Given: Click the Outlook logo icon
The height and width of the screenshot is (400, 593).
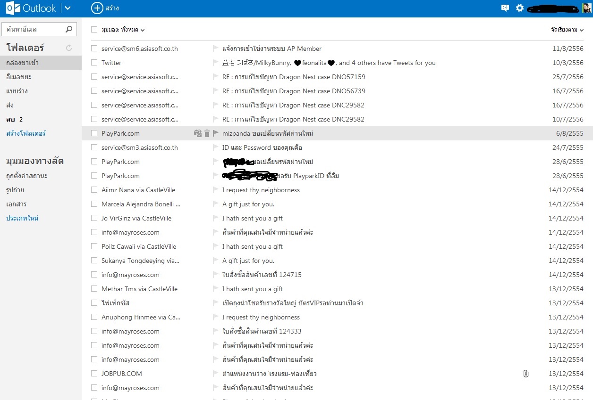Looking at the screenshot, I should click(13, 8).
